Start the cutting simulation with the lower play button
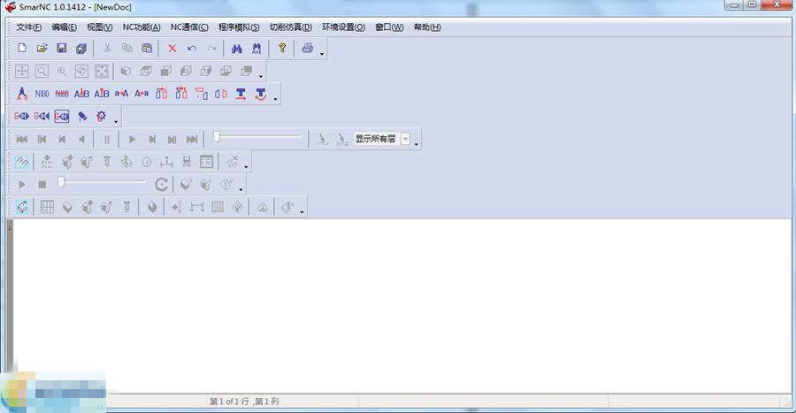The image size is (796, 413). (x=22, y=184)
